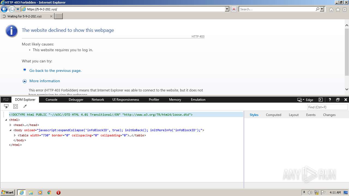
Task: Select the Events pane tab
Action: 311,115
